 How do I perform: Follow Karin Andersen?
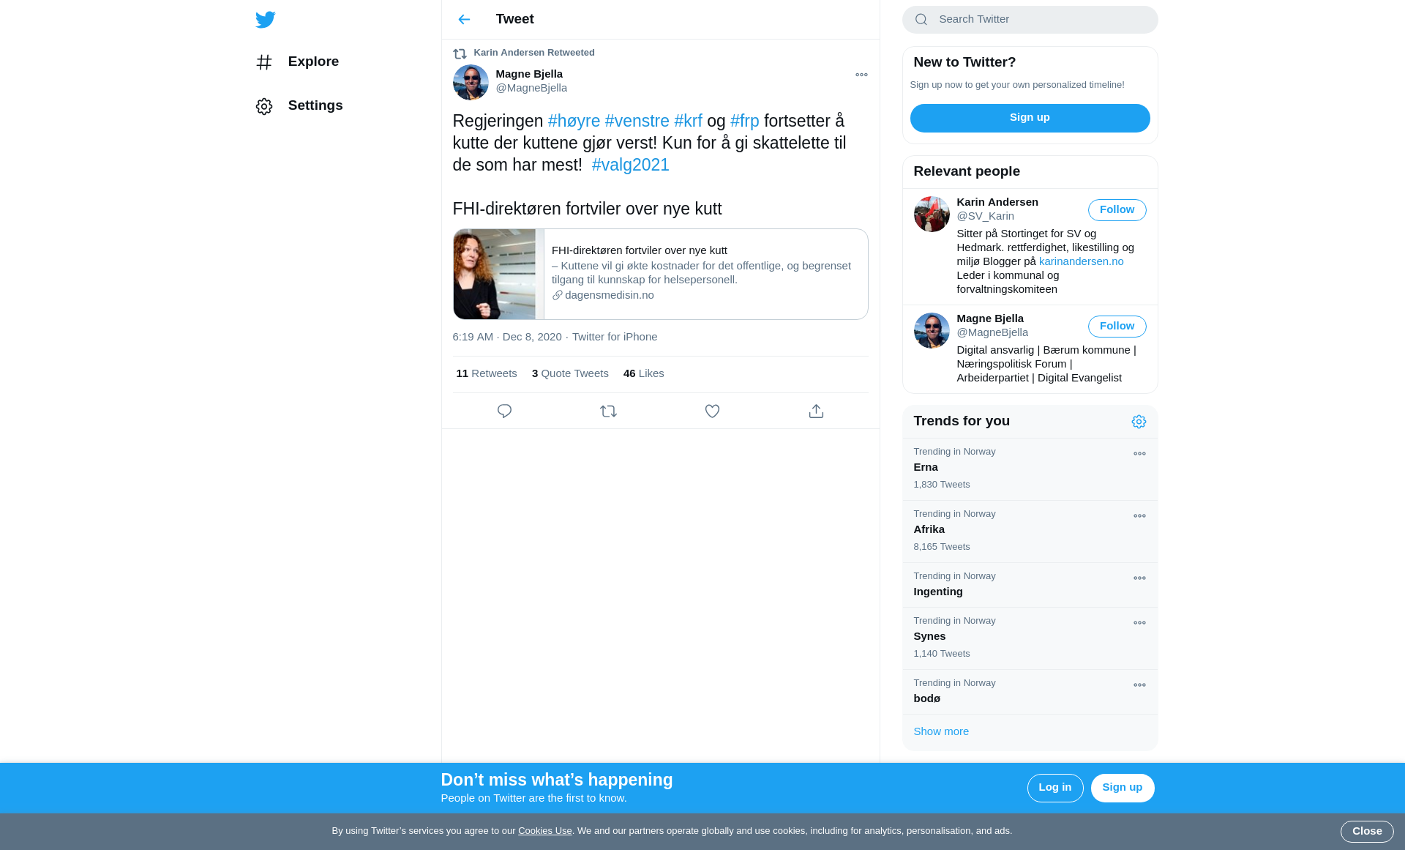(1117, 210)
